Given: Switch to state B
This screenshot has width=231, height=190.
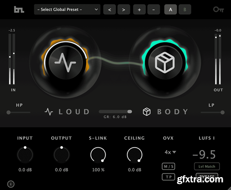Looking at the screenshot, I should [x=185, y=10].
